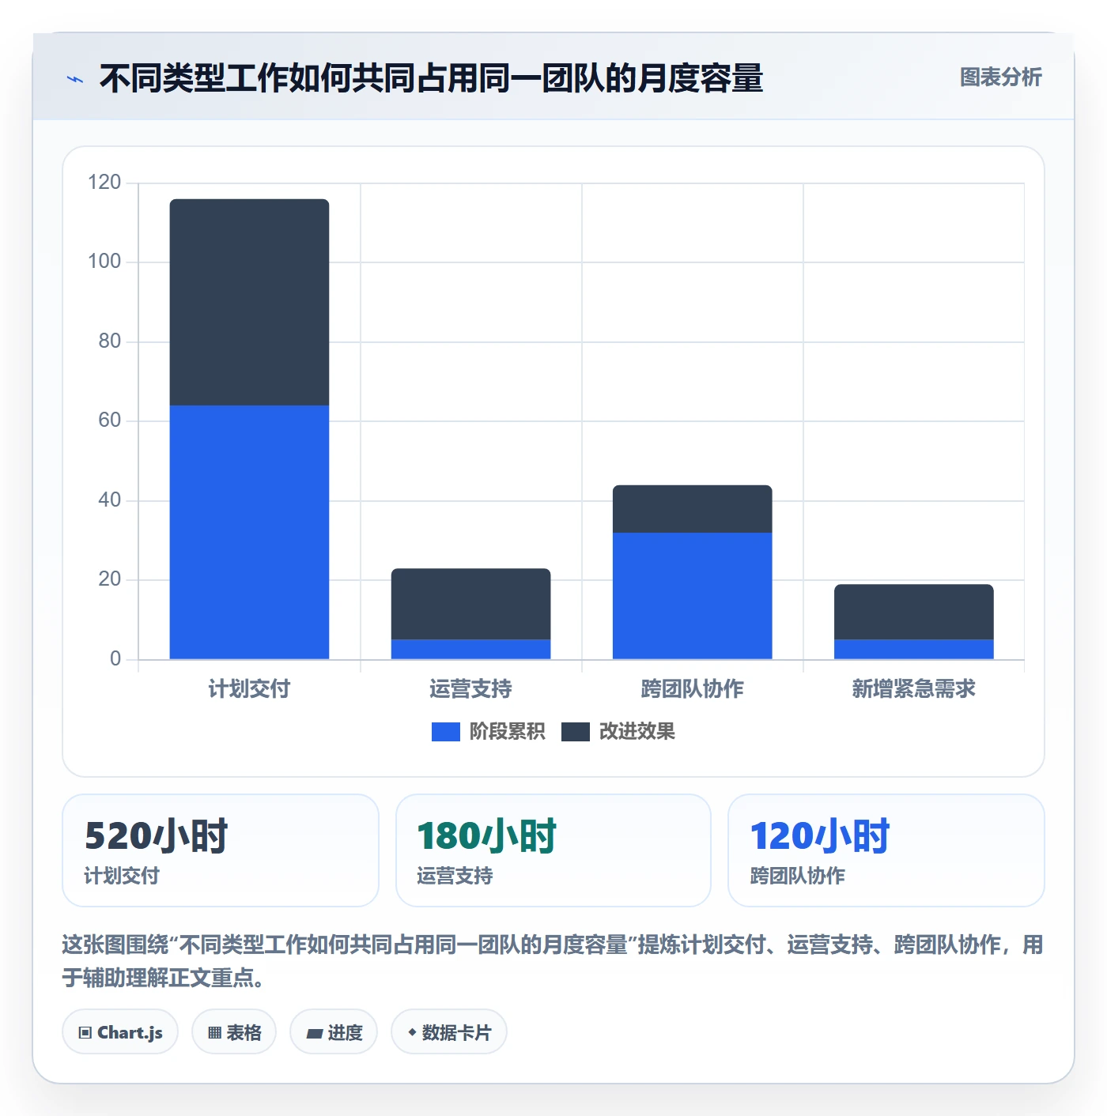Click the bar icon in 进度 chip

pyautogui.click(x=314, y=1034)
